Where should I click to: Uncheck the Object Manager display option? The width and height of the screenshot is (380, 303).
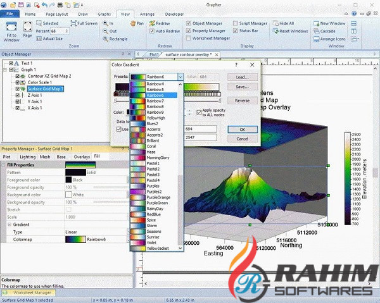point(188,23)
